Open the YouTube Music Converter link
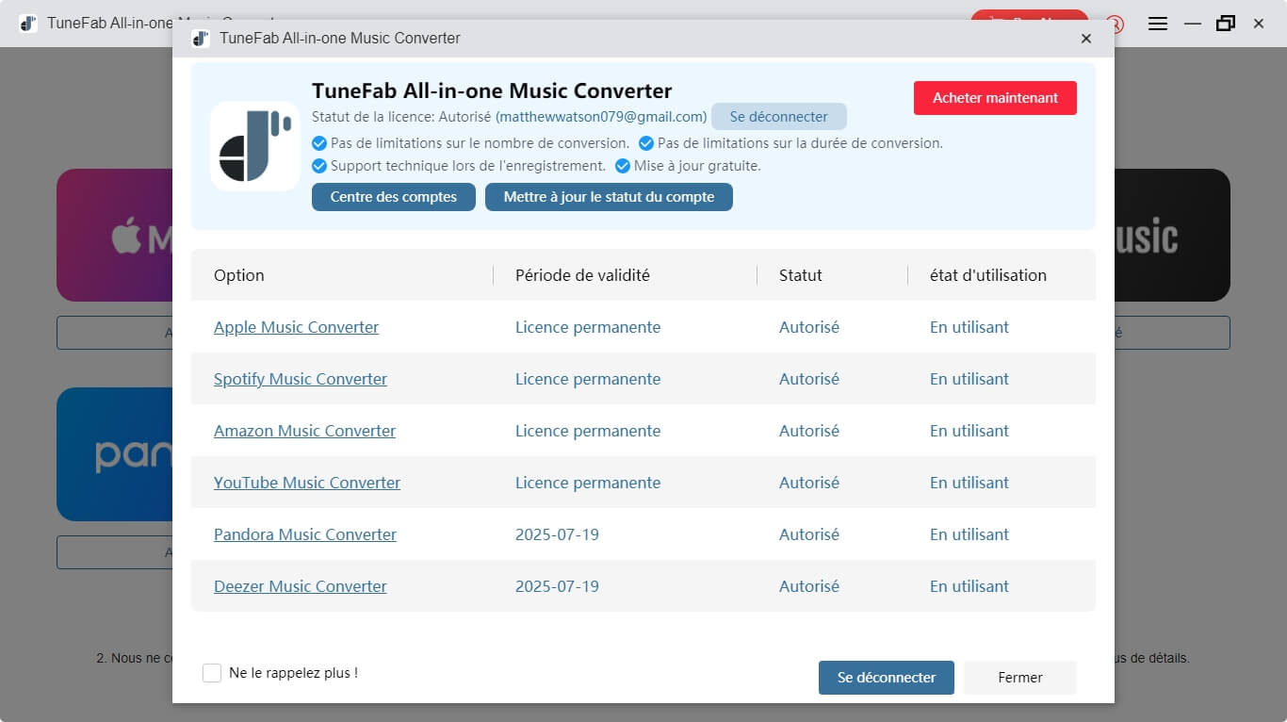Screen dimensions: 1287x722 (306, 483)
